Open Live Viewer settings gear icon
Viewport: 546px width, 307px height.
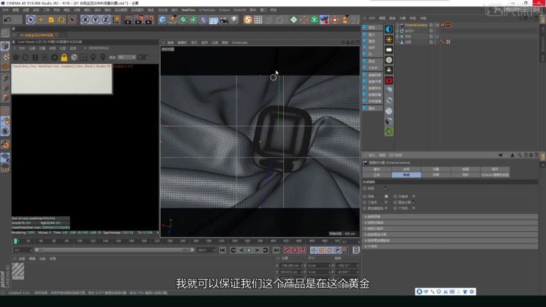tap(55, 57)
